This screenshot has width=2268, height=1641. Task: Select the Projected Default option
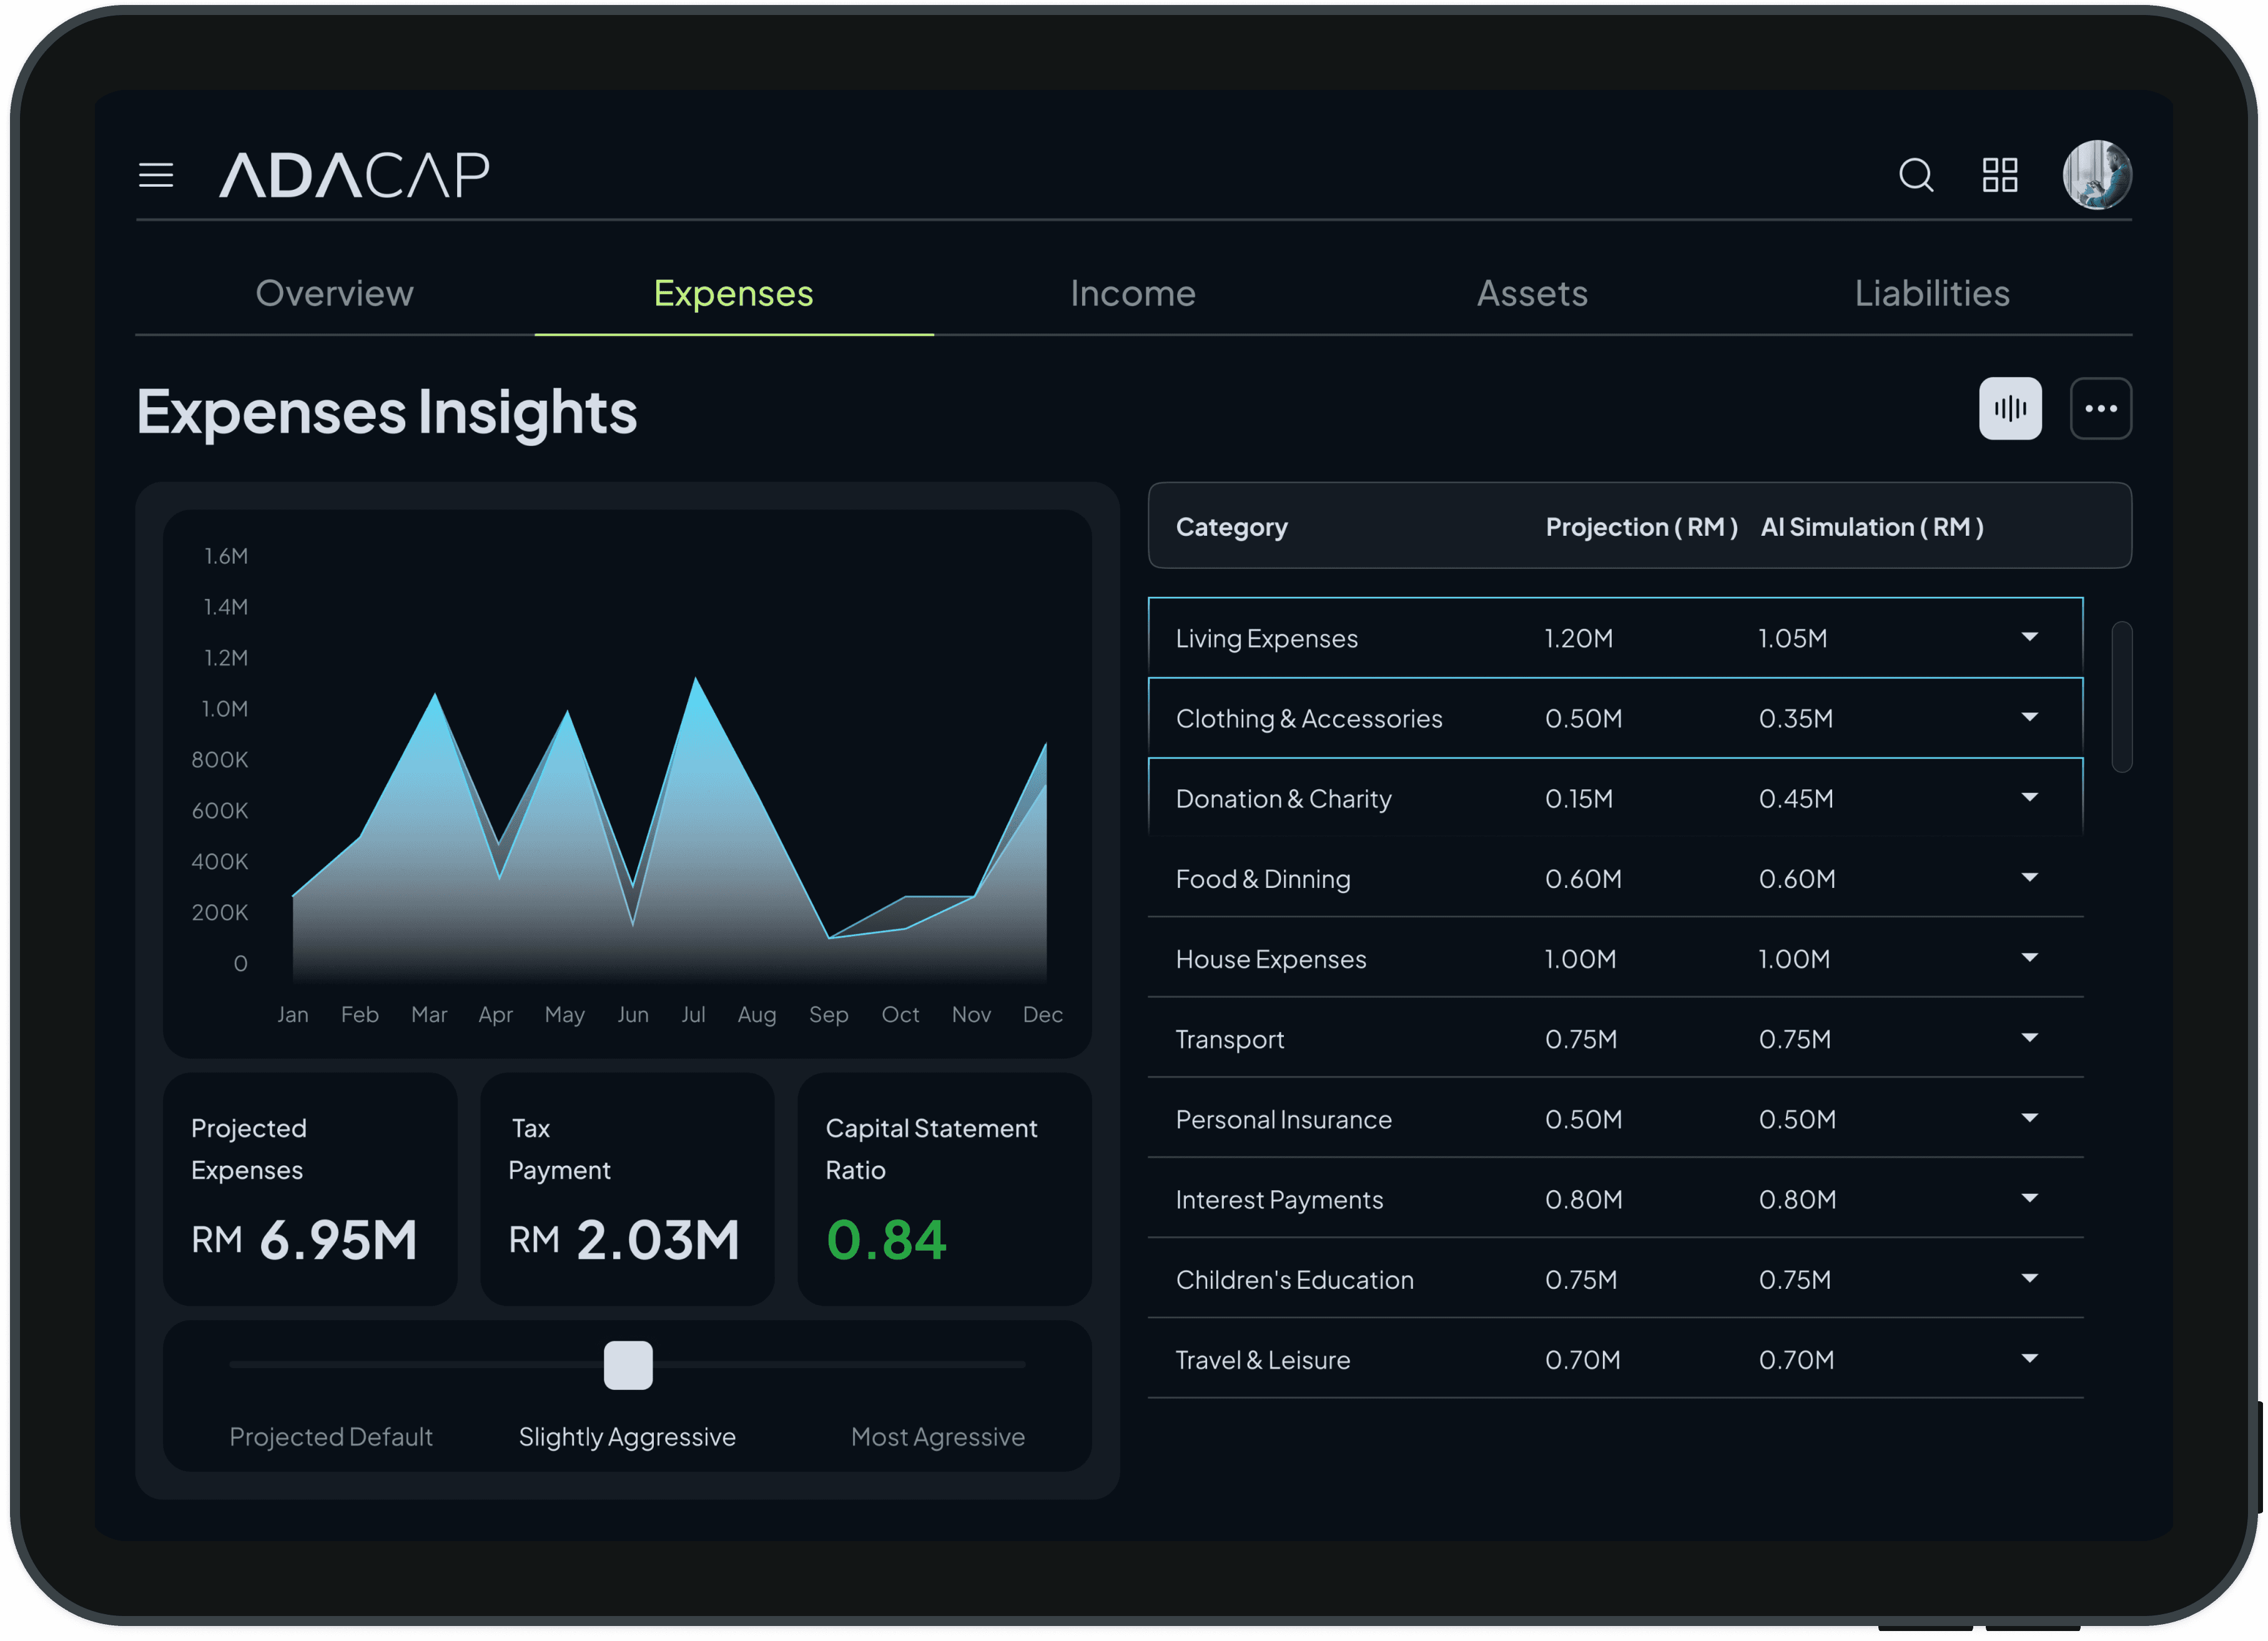coord(331,1436)
